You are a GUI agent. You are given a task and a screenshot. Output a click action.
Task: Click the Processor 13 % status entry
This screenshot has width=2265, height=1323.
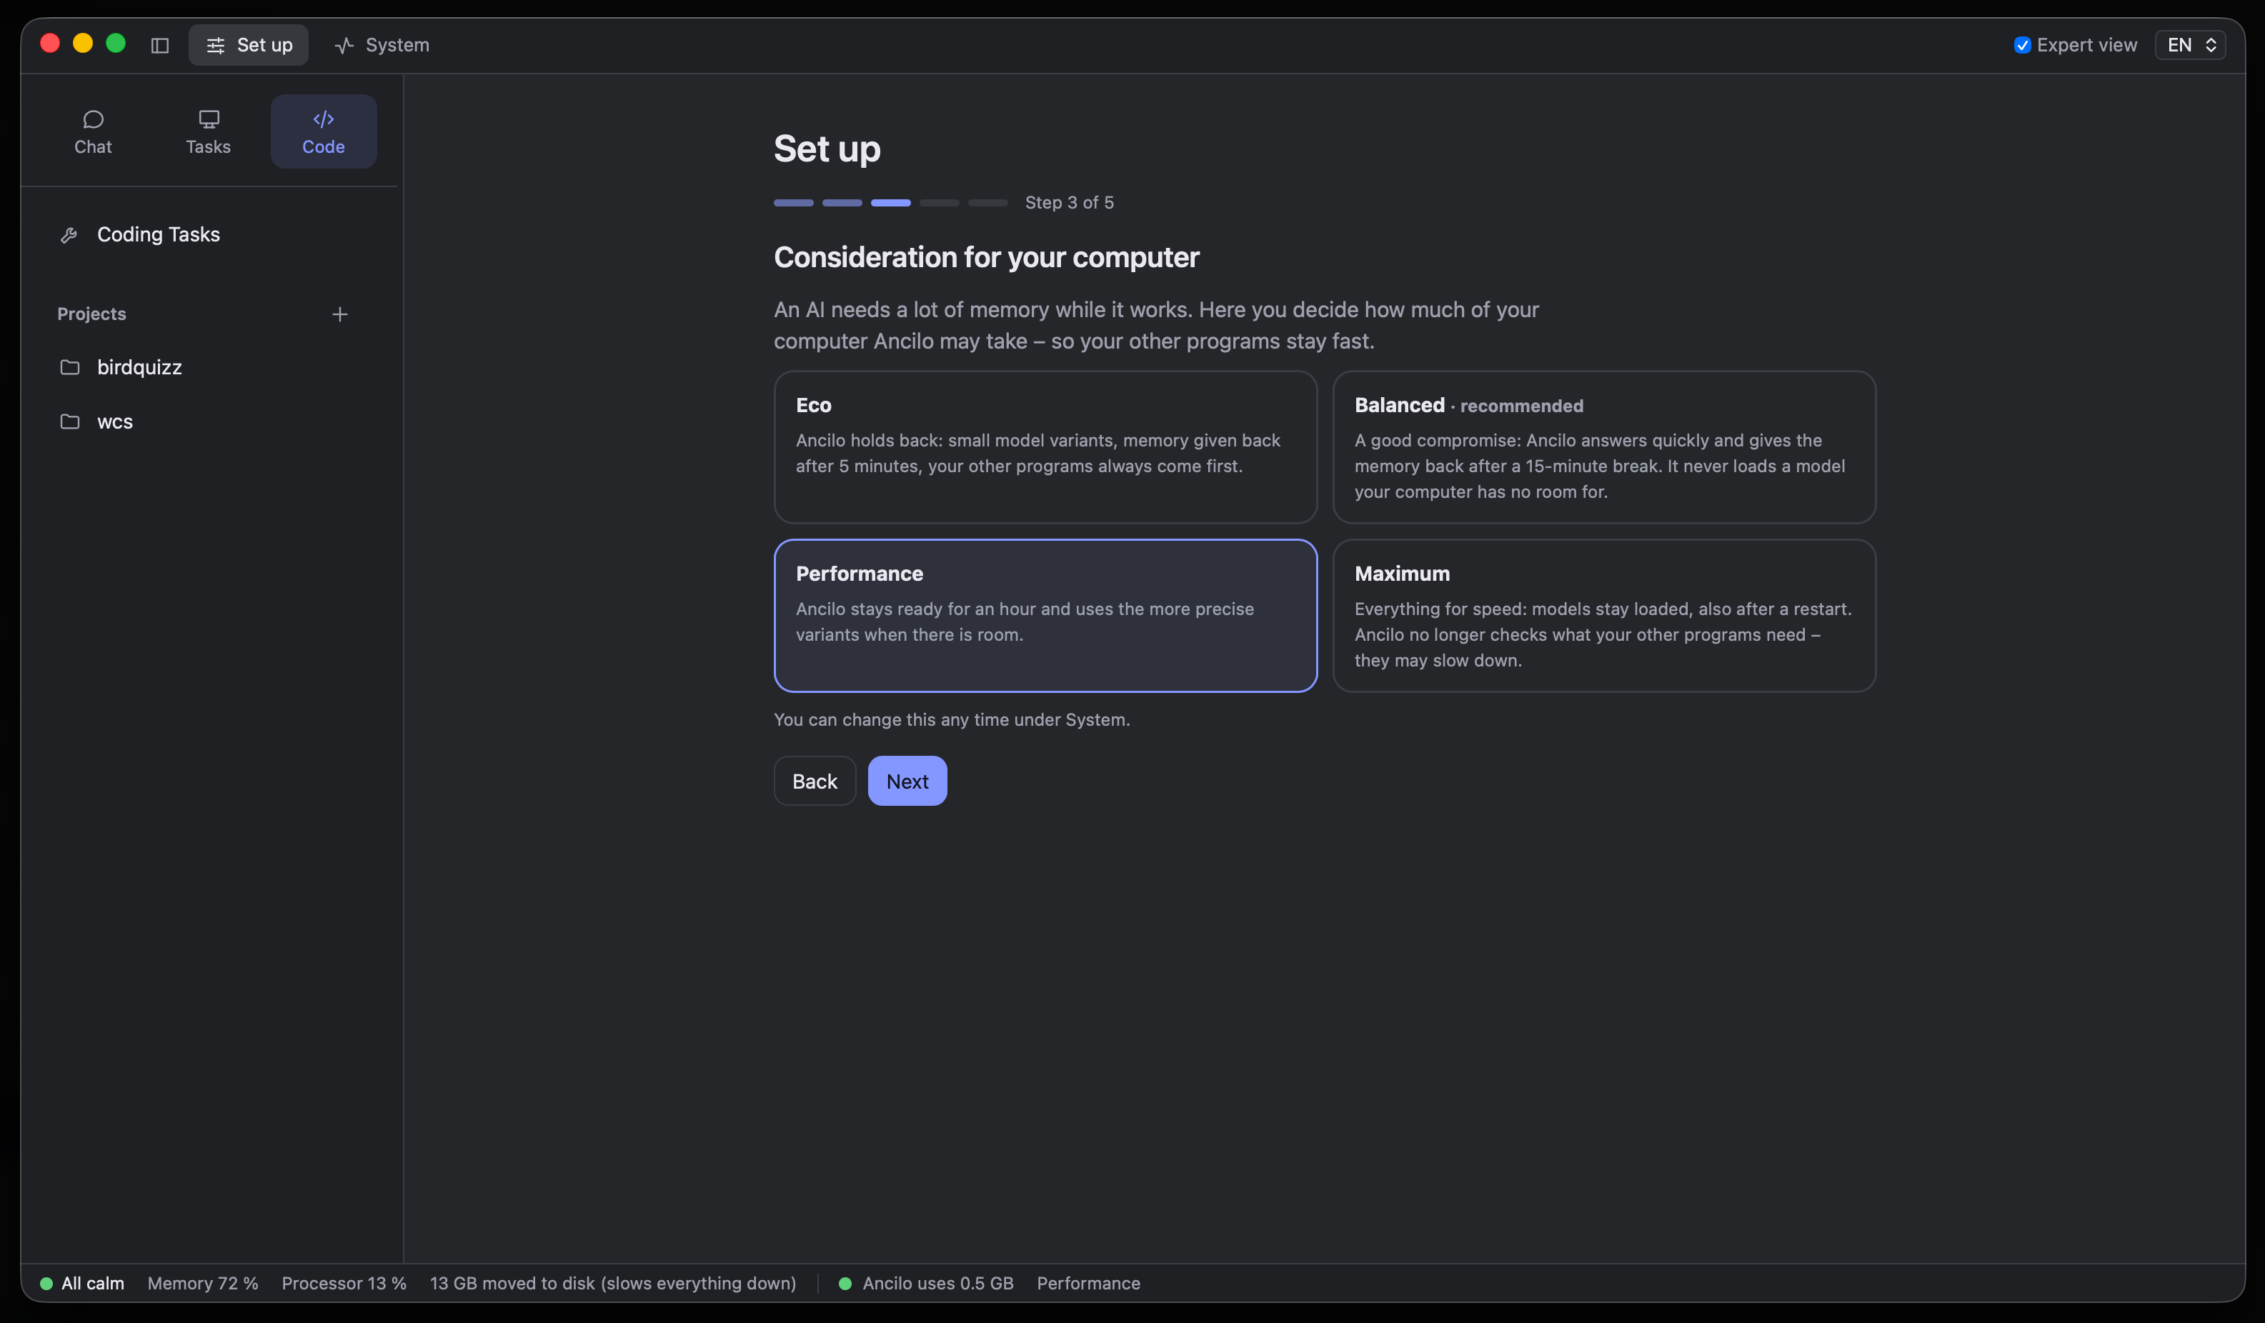tap(344, 1284)
